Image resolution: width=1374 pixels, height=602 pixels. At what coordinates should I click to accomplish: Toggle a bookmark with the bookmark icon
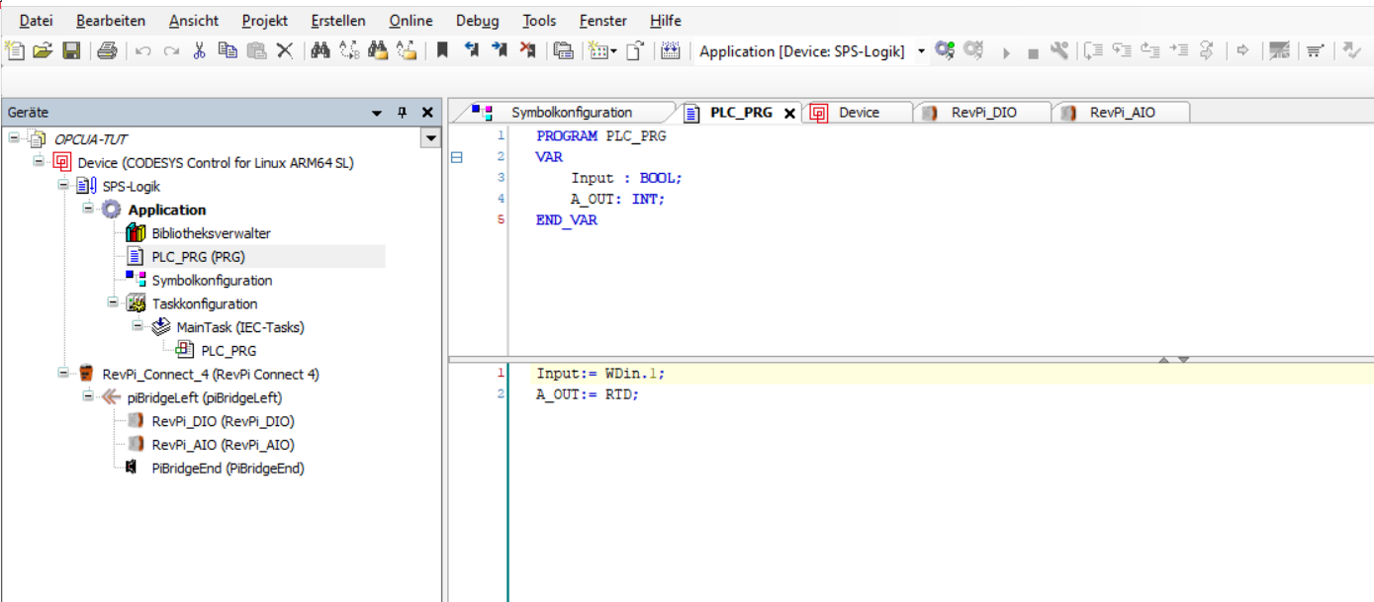pyautogui.click(x=440, y=50)
